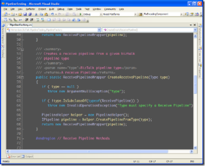Open the folder icon in the toolbar
This screenshot has width=205, height=166.
[x=20, y=14]
